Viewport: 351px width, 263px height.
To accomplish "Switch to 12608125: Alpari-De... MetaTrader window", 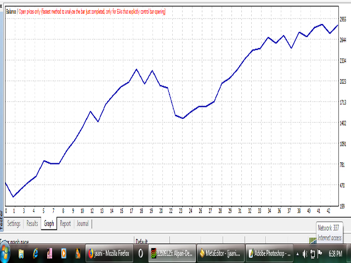I will tap(172, 254).
